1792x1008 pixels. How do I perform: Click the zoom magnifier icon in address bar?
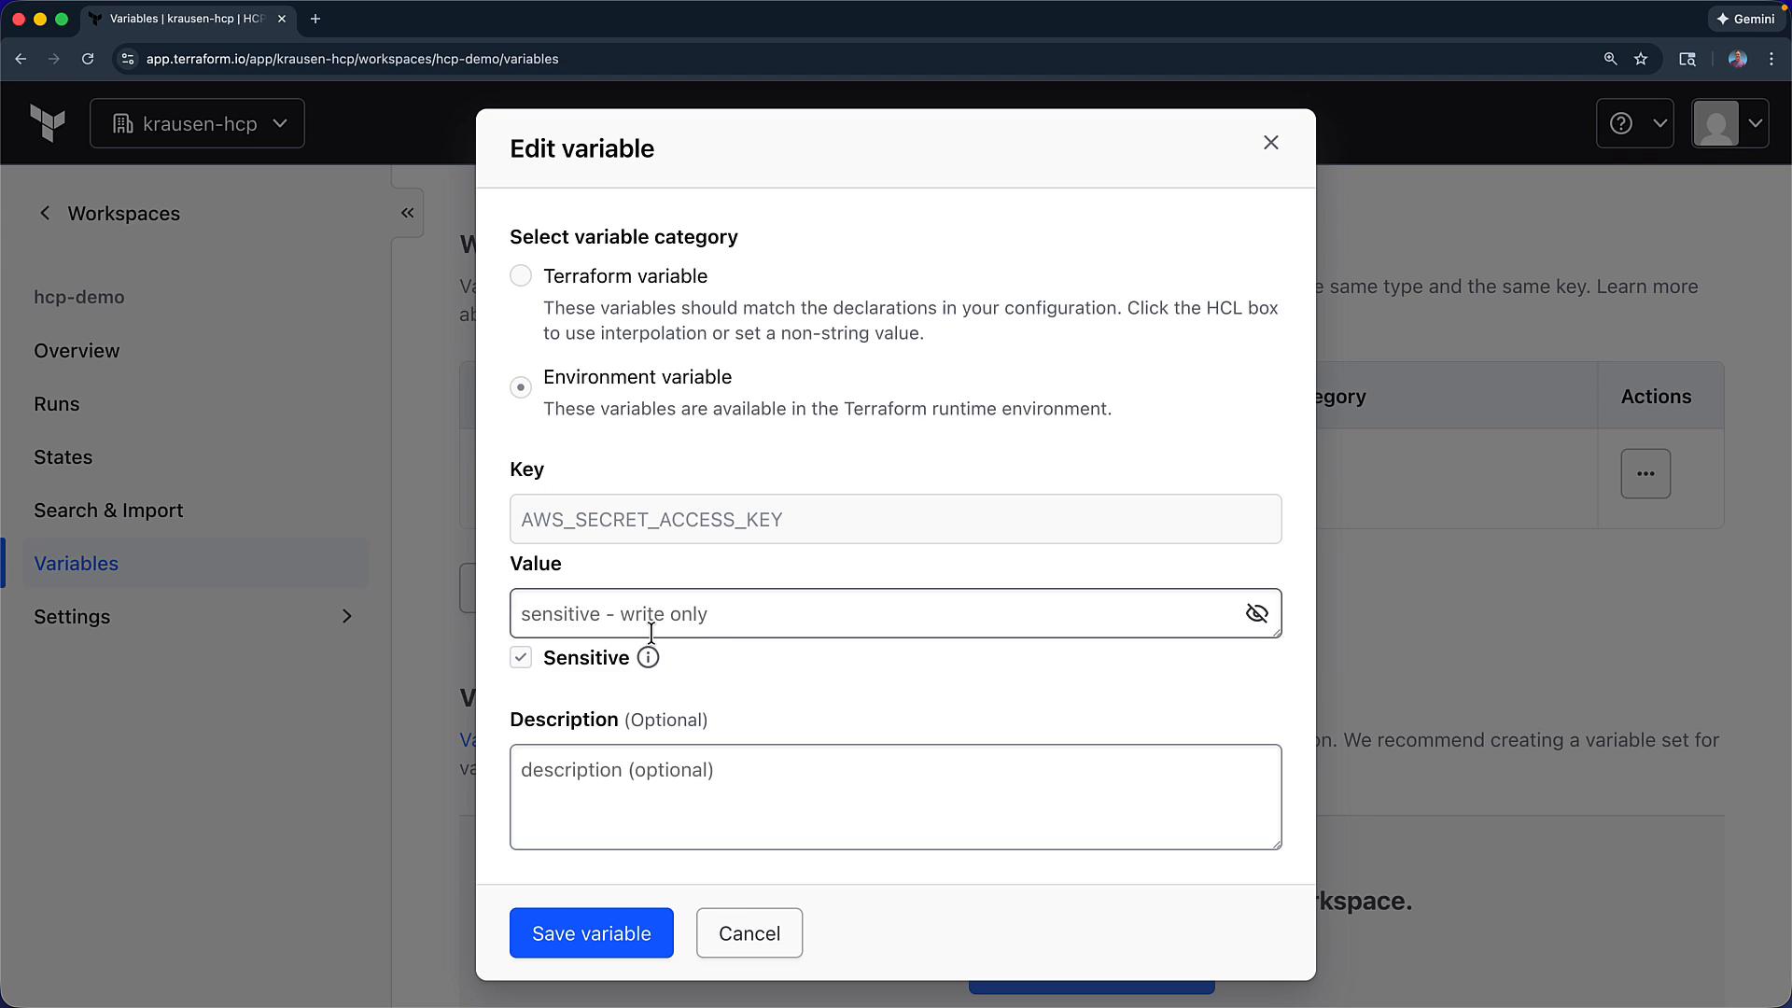(1610, 59)
